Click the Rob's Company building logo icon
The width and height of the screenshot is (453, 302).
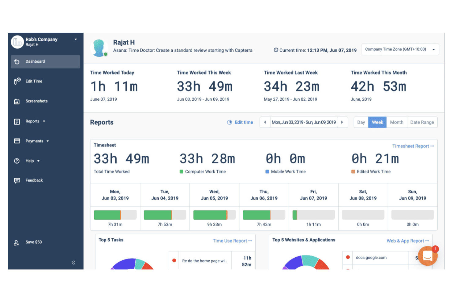click(17, 42)
